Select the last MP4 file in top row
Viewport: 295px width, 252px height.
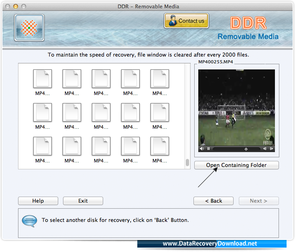(x=160, y=83)
